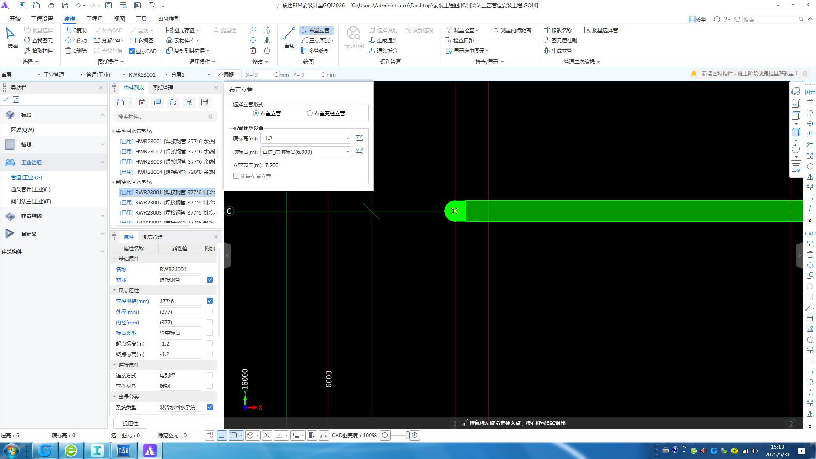Viewport: 816px width, 459px height.
Task: Open the CAD application in taskbar
Action: 123,450
